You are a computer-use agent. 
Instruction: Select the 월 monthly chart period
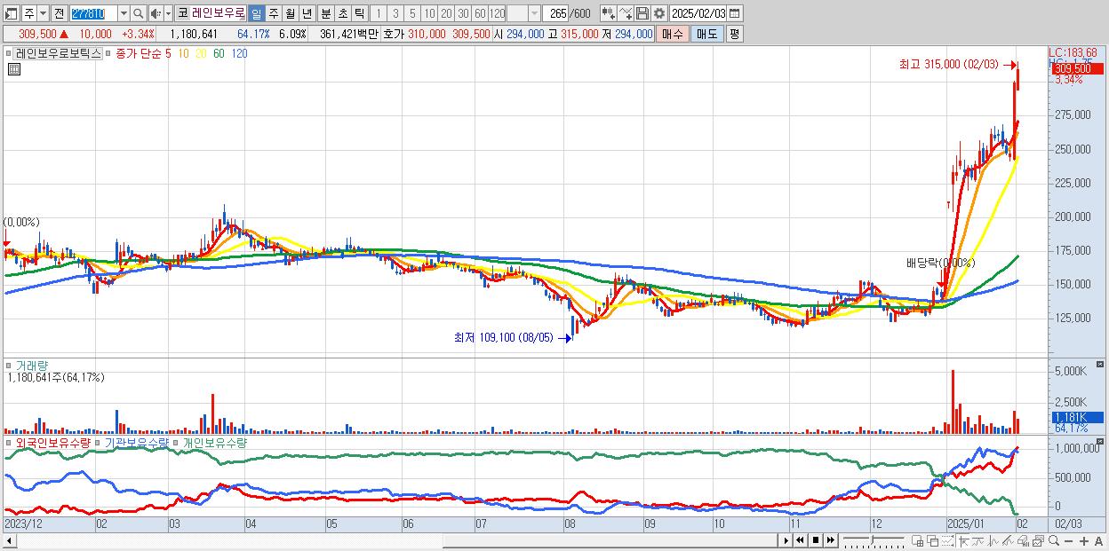(x=290, y=13)
